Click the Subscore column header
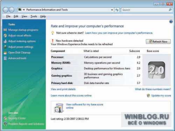The height and width of the screenshot is (131, 175). click(134, 51)
